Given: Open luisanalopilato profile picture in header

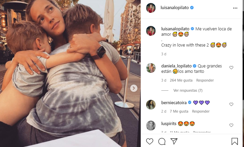Looking at the screenshot, I should tap(151, 8).
